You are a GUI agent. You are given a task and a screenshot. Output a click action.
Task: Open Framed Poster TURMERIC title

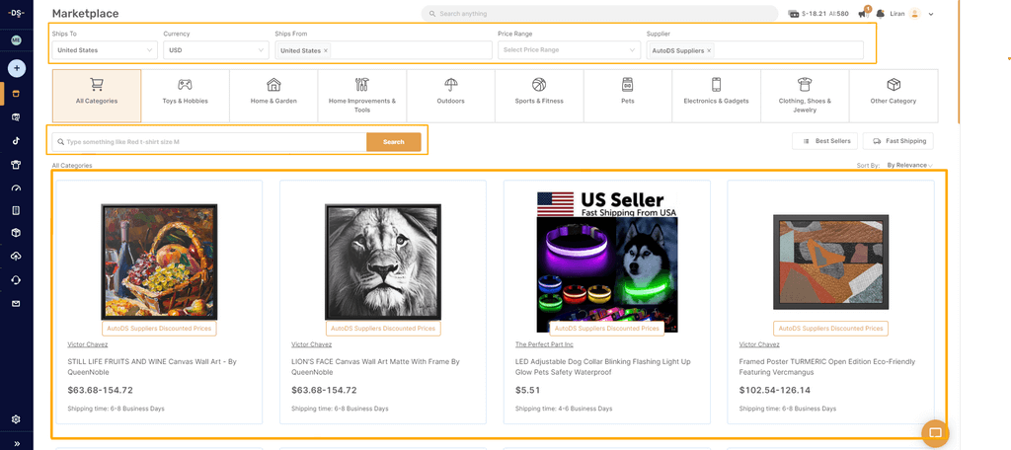click(827, 367)
